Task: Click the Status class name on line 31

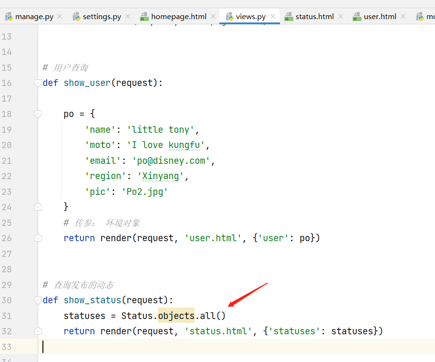Action: point(137,316)
